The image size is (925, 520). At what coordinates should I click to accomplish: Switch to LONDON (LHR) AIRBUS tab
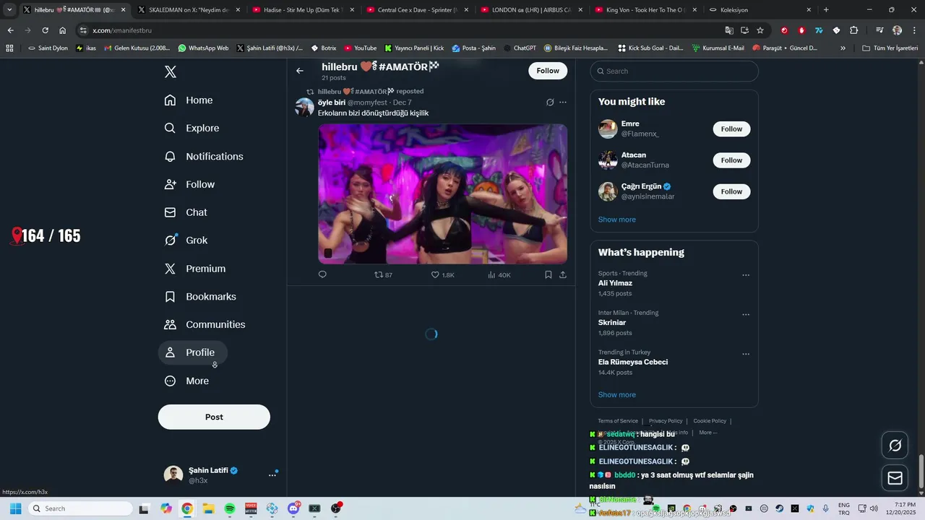(532, 10)
